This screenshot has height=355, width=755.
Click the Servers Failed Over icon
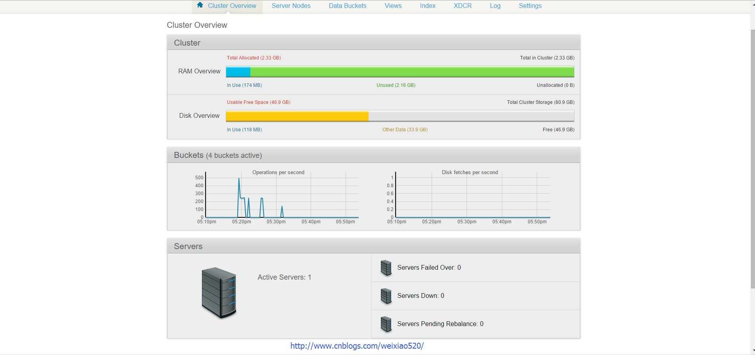pos(386,268)
